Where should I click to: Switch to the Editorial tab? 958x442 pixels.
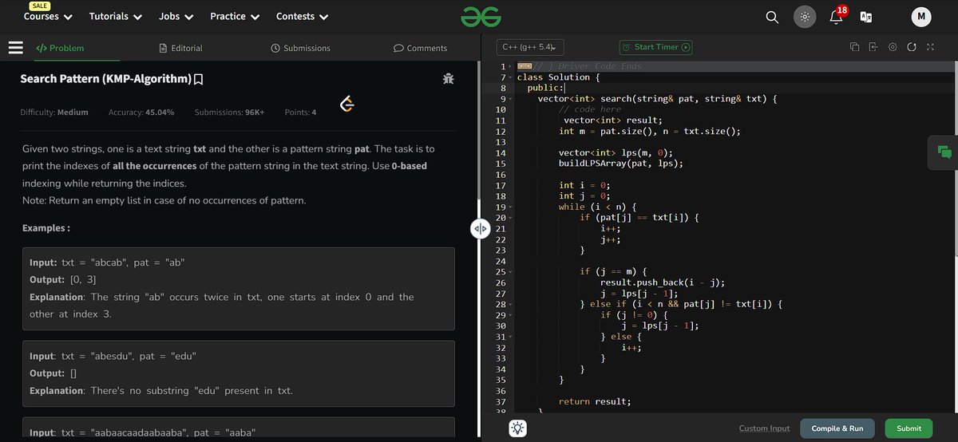coord(180,48)
